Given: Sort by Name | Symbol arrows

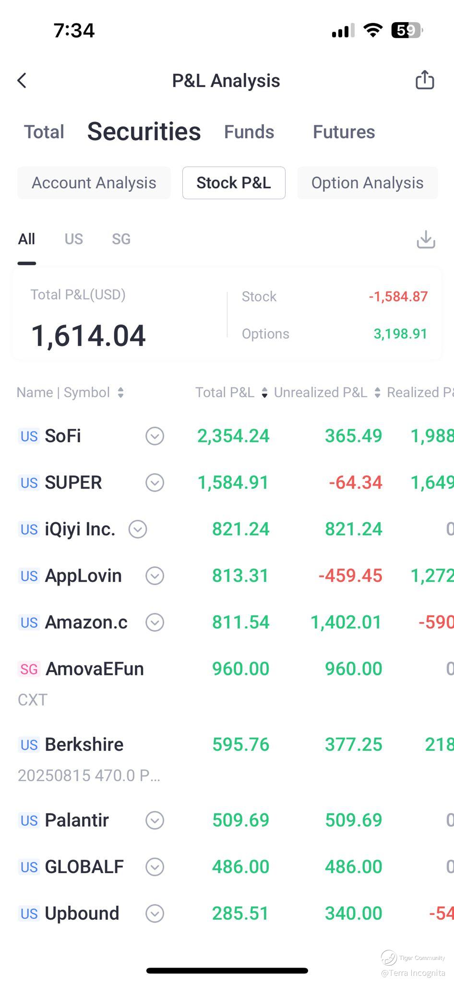Looking at the screenshot, I should (x=120, y=393).
